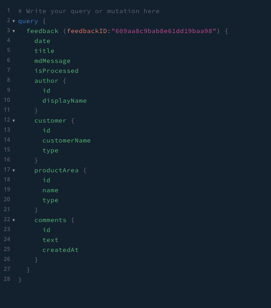Collapse the customer block fold arrow
This screenshot has width=271, height=308.
[x=14, y=121]
